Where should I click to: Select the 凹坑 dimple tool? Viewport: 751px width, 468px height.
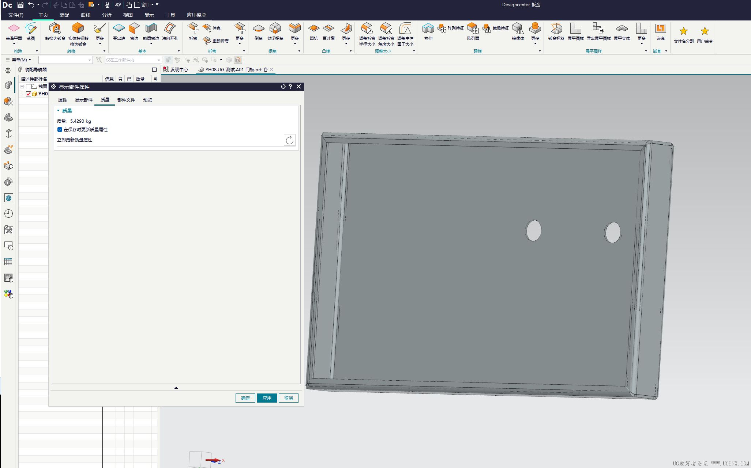(x=313, y=31)
